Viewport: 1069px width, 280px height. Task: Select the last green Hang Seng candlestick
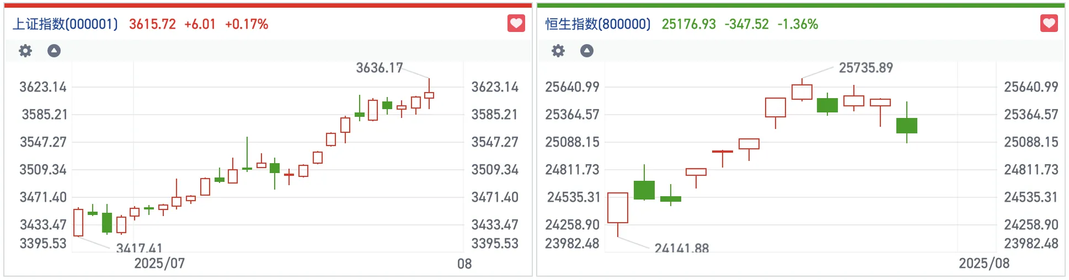pyautogui.click(x=906, y=126)
